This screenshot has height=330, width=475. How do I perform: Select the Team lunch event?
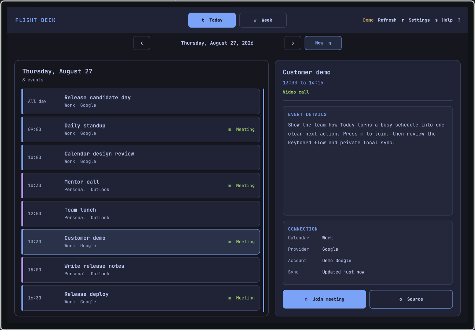coord(141,213)
